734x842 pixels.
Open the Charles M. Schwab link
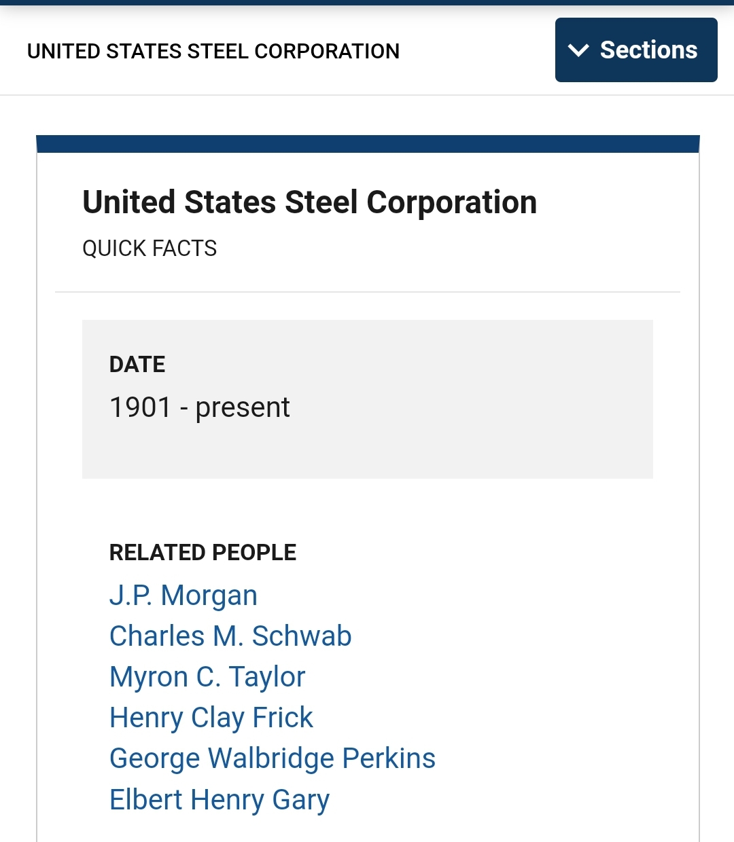230,636
